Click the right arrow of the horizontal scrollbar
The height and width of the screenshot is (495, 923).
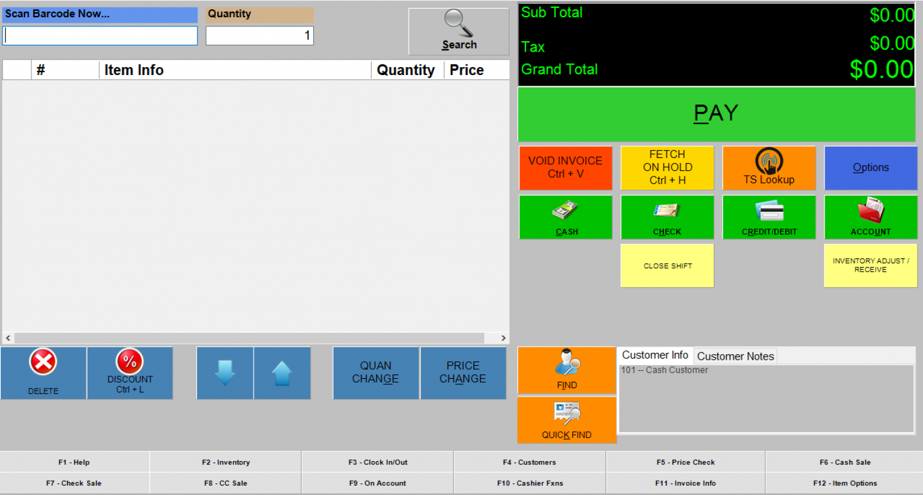(x=503, y=338)
